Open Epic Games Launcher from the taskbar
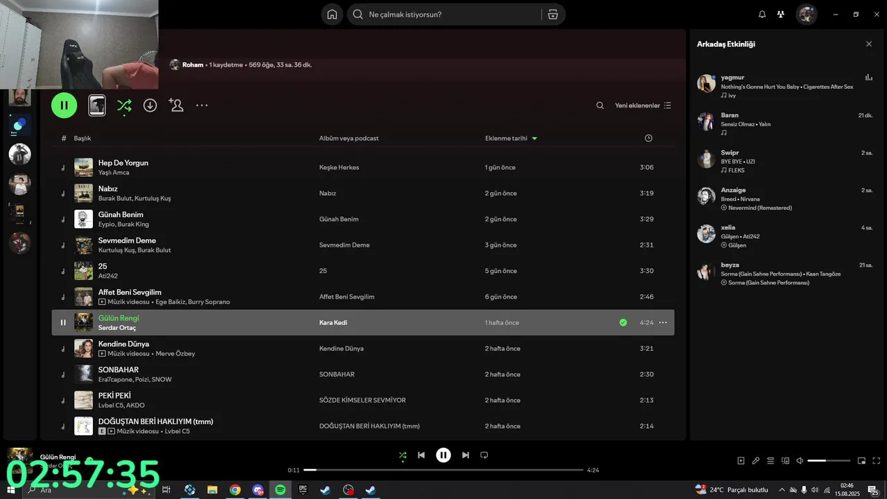This screenshot has height=499, width=887. (303, 490)
